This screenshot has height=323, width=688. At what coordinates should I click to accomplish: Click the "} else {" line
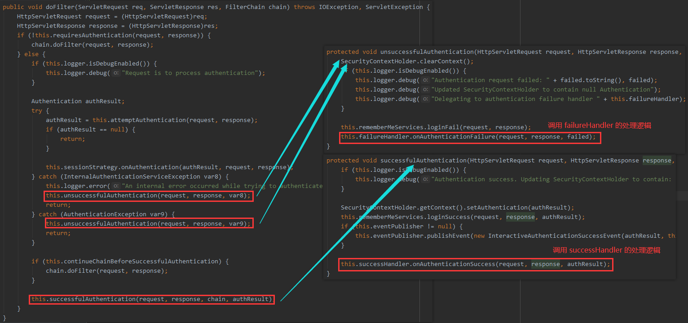[31, 54]
